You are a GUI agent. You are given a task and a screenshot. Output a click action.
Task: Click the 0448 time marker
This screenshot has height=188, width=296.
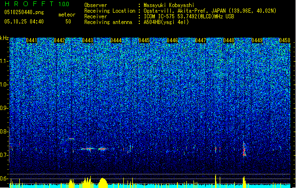tap(229, 40)
